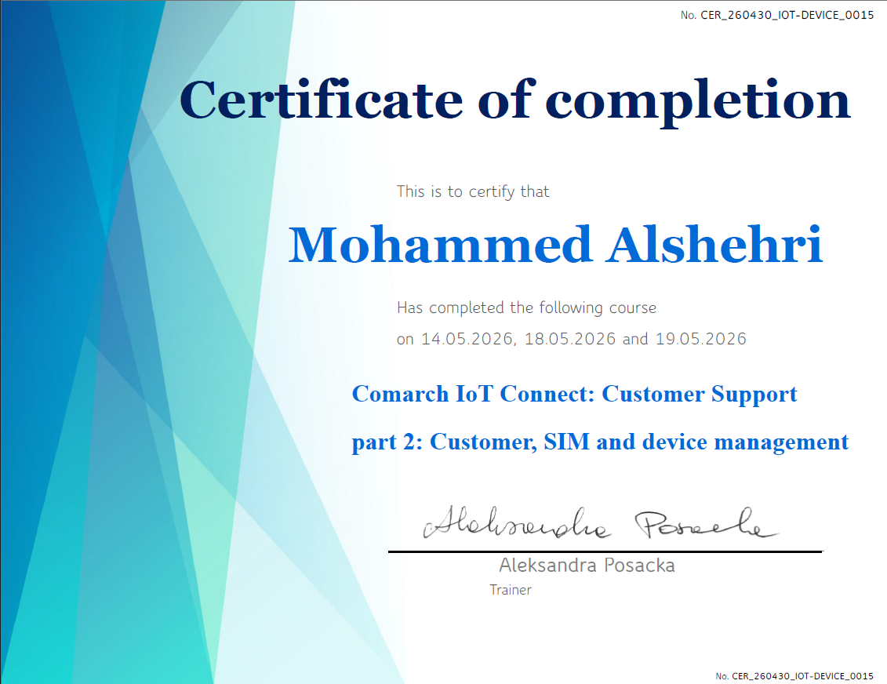887x684 pixels.
Task: Click the 'Certificate of completion' heading
Action: coord(514,102)
